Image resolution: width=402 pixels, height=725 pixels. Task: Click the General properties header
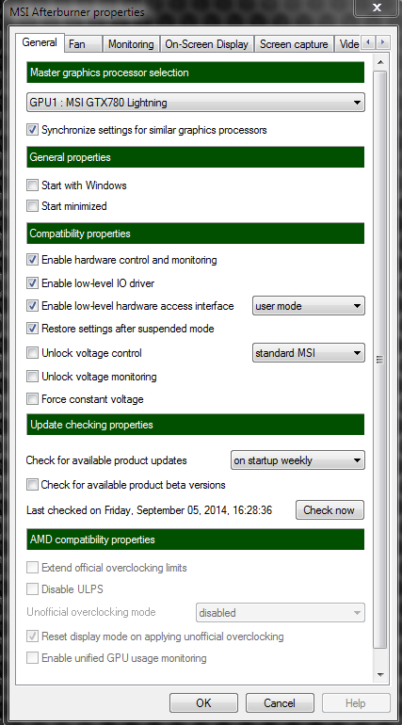(196, 157)
